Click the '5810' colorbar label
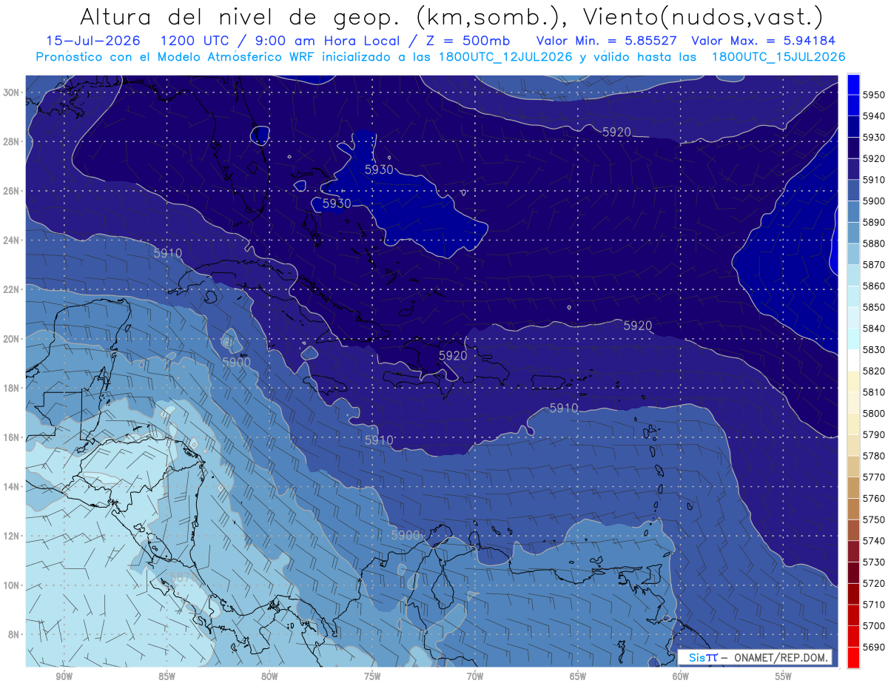888x686 pixels. pyautogui.click(x=874, y=391)
